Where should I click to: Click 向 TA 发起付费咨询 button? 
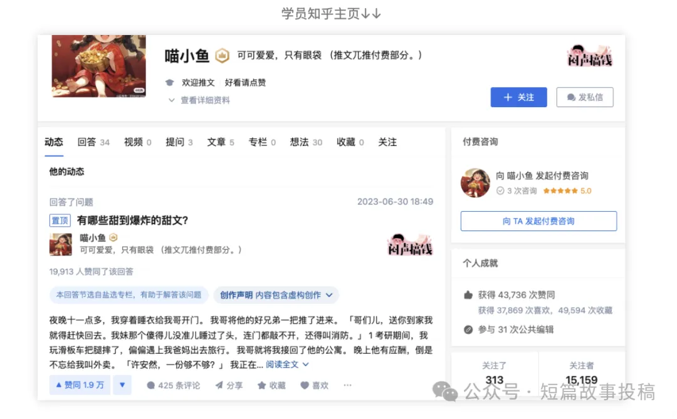pyautogui.click(x=538, y=221)
